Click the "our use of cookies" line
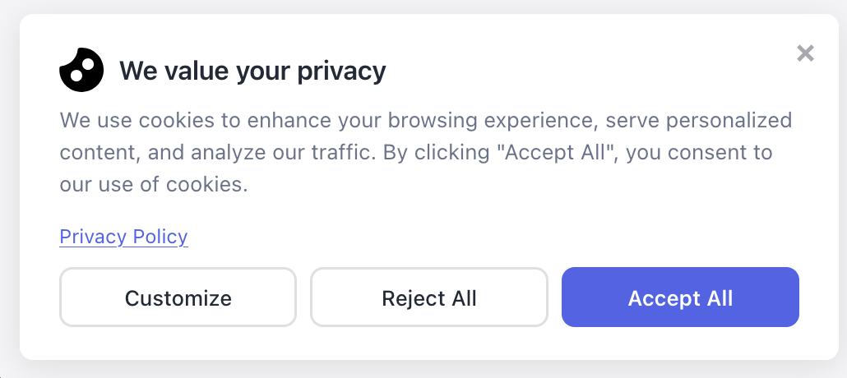847x378 pixels. [x=154, y=185]
